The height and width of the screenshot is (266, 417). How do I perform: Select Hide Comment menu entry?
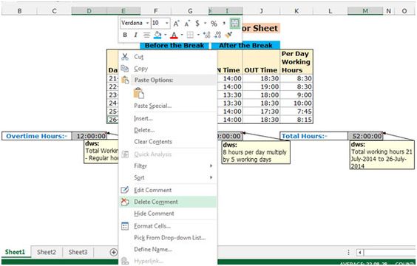(168, 214)
